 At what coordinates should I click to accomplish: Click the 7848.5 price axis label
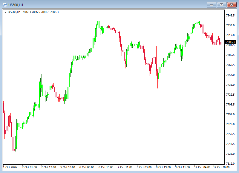tap(230, 16)
